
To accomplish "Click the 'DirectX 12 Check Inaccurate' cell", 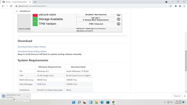I will 50,90.
